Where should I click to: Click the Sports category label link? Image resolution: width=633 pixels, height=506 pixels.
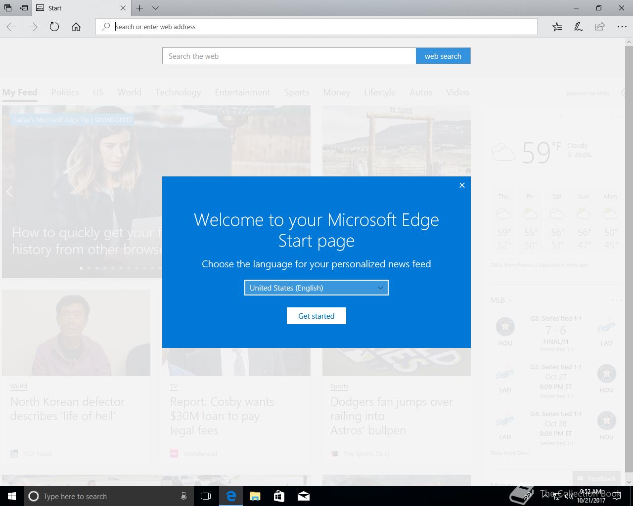coord(339,386)
